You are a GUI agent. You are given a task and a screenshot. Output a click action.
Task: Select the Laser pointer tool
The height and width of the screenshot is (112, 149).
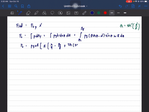pos(84,13)
